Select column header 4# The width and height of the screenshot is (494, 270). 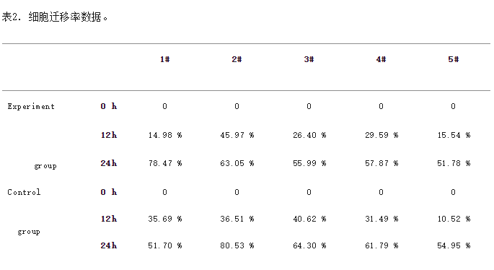[x=381, y=59]
